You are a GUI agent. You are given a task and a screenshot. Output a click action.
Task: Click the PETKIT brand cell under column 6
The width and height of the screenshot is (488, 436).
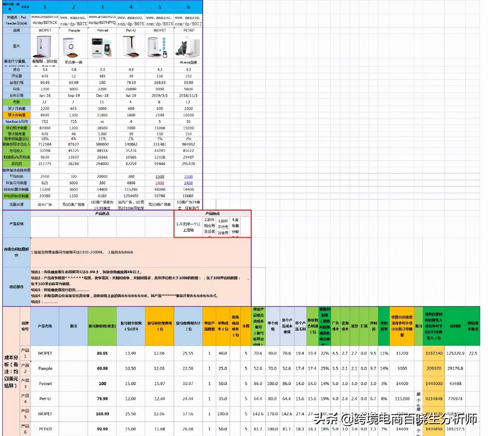(x=189, y=30)
